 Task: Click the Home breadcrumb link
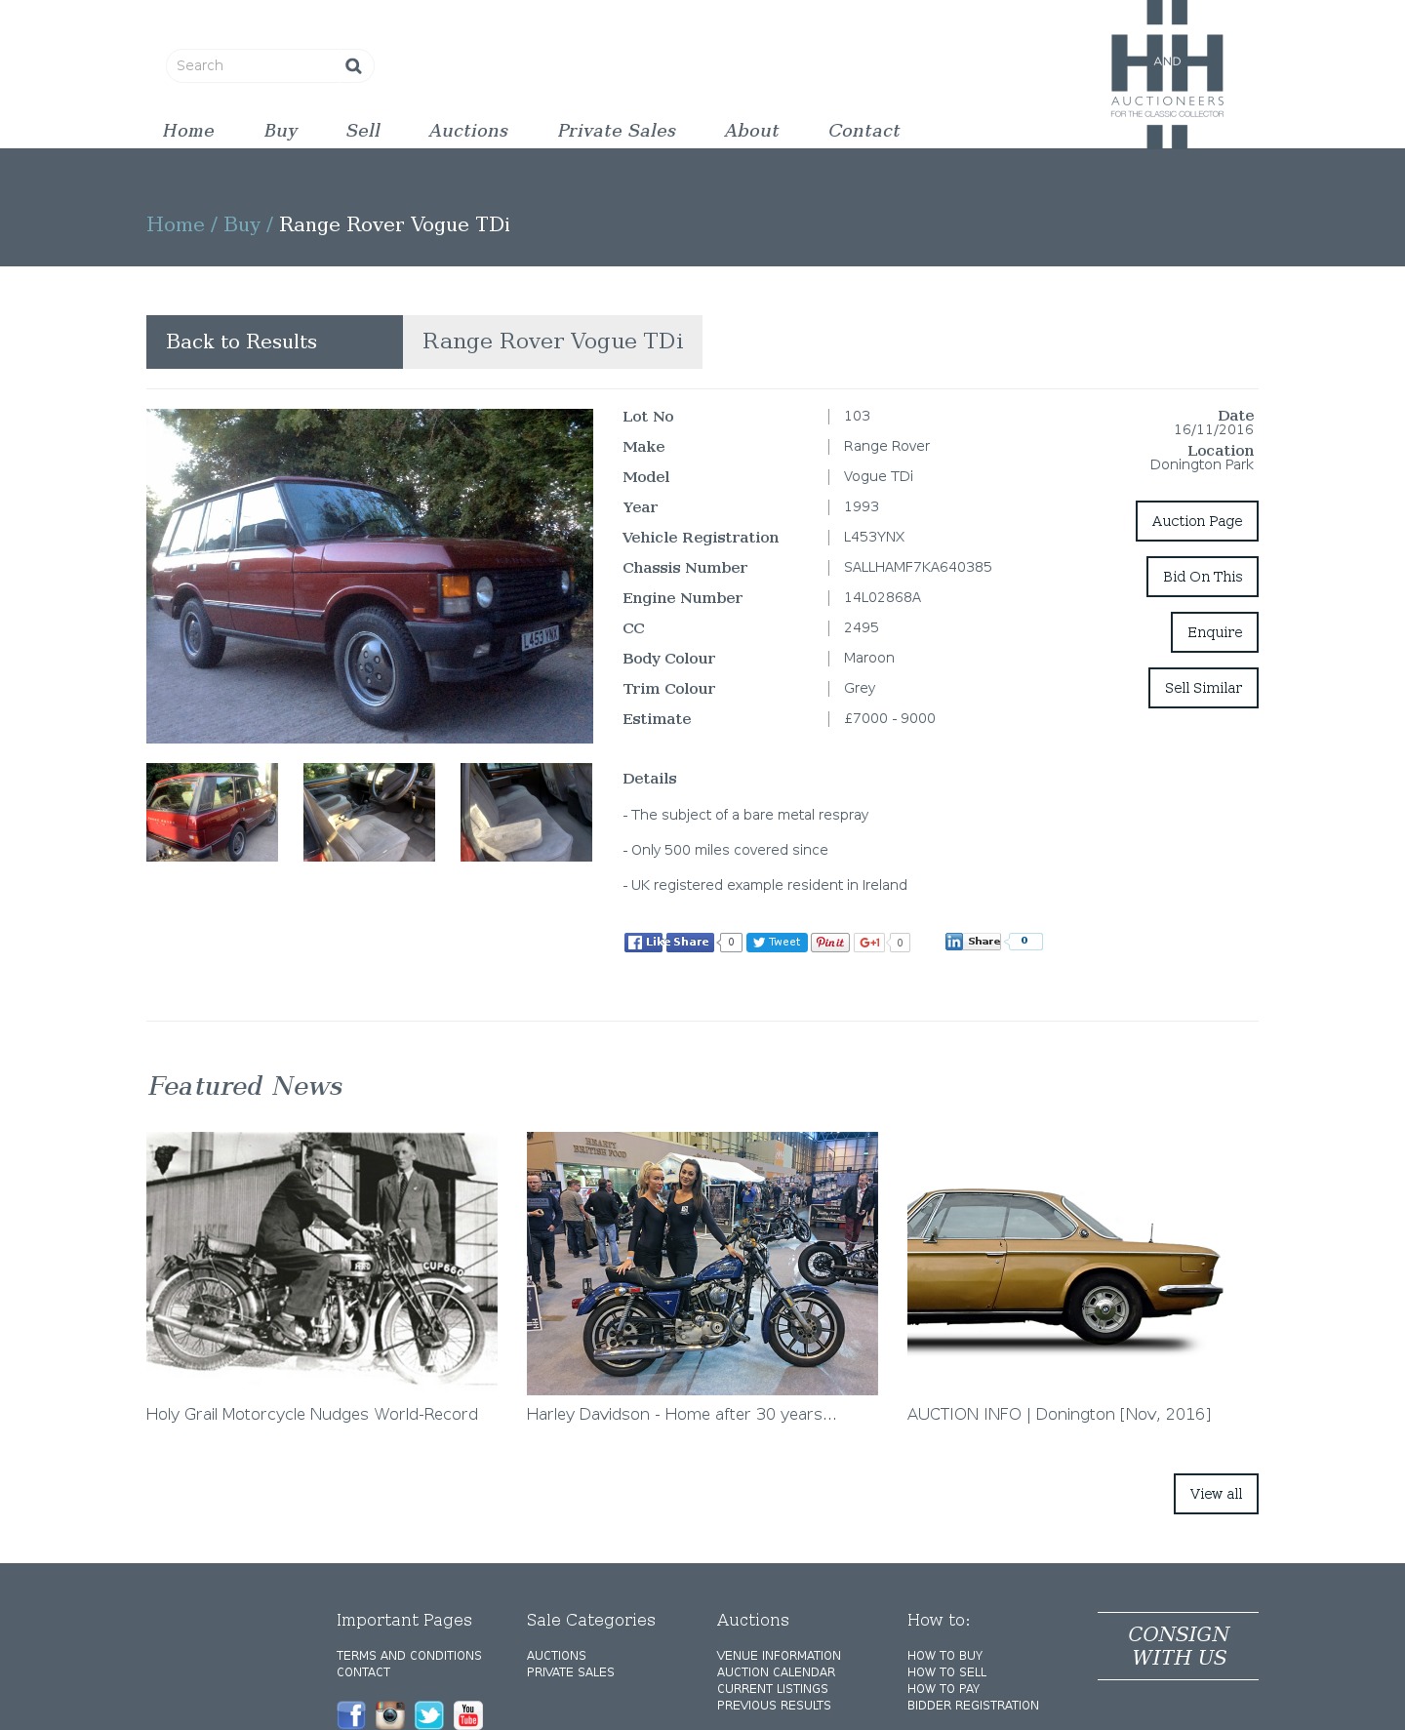[x=176, y=224]
